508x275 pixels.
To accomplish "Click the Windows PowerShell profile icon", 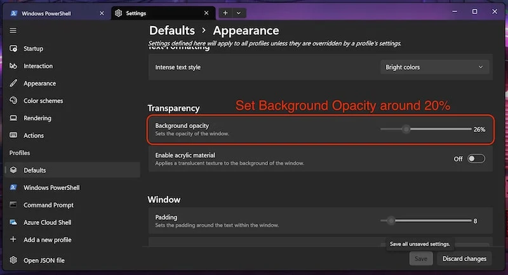I will (x=13, y=188).
